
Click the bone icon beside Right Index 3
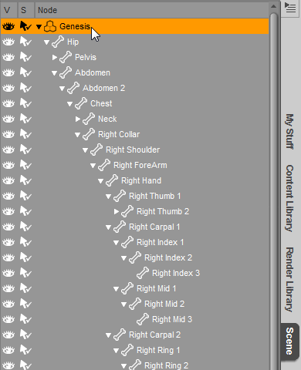click(143, 273)
